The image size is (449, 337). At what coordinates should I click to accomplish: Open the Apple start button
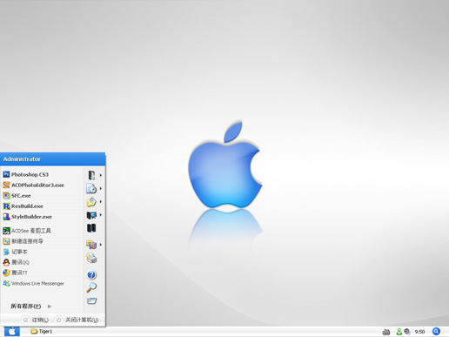12,332
